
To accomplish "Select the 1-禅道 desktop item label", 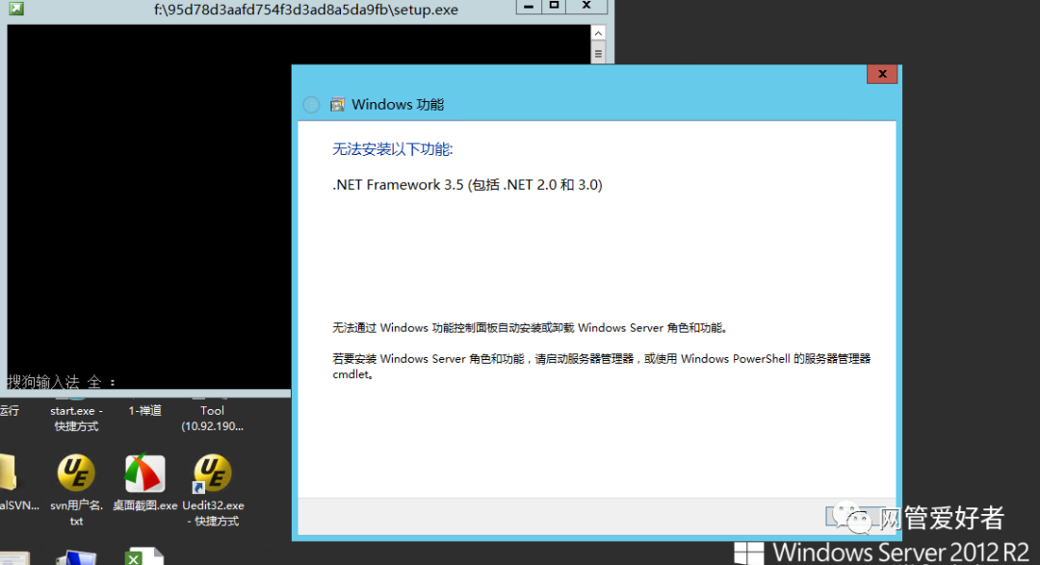I will point(144,410).
